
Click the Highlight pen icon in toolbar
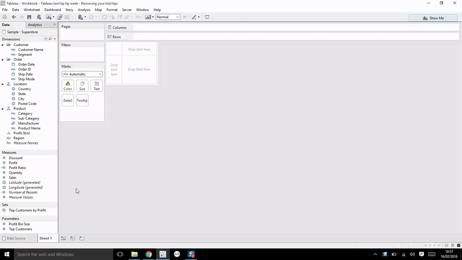194,17
